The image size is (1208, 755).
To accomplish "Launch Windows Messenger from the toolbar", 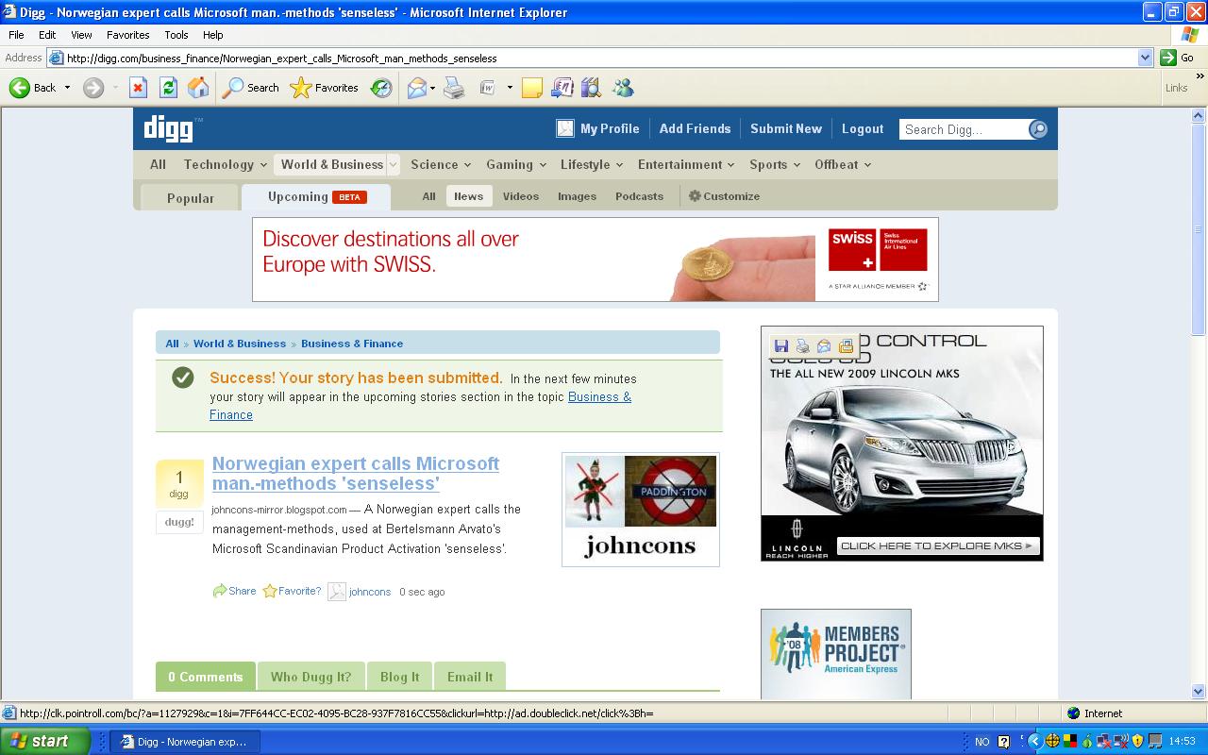I will 623,88.
